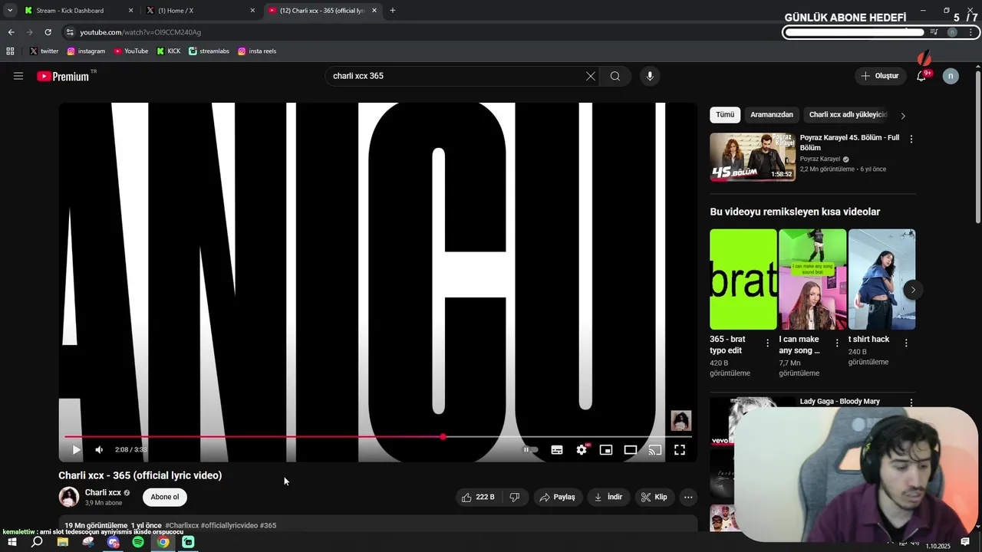Open Spotify from the taskbar
Viewport: 982px width, 552px height.
click(x=138, y=543)
